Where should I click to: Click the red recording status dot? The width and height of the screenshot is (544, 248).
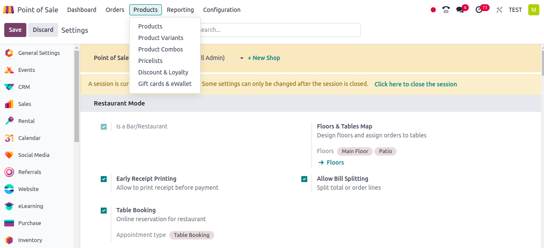pyautogui.click(x=433, y=10)
